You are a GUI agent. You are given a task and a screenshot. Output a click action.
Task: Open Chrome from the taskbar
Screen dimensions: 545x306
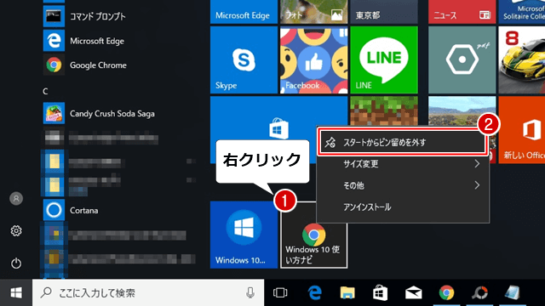point(446,292)
